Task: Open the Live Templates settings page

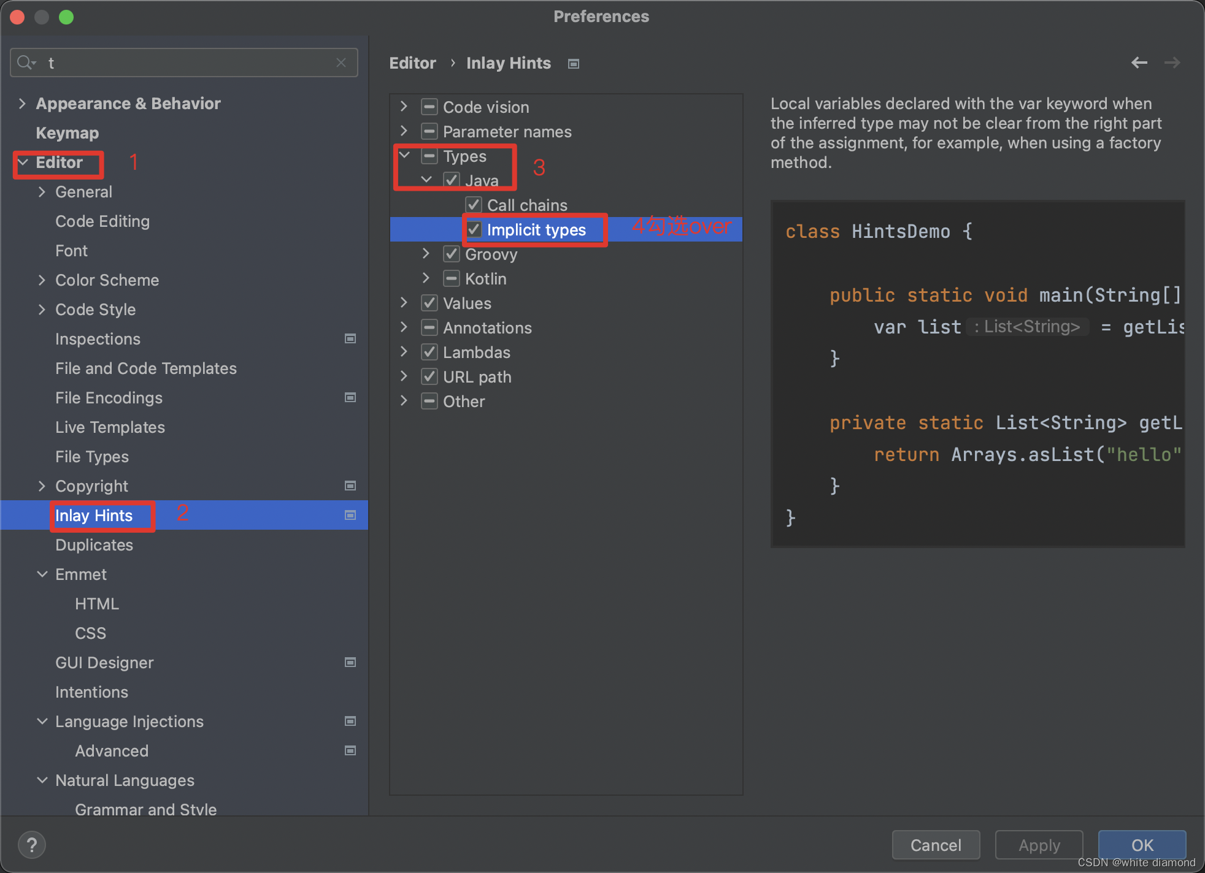Action: 110,427
